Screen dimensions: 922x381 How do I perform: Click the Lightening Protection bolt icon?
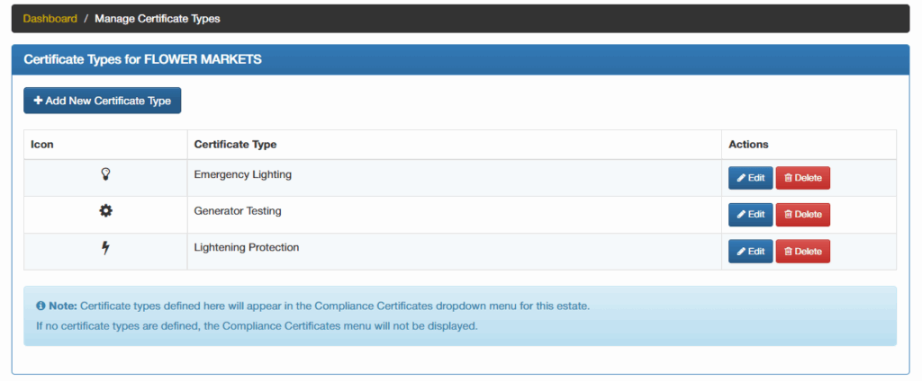coord(105,248)
